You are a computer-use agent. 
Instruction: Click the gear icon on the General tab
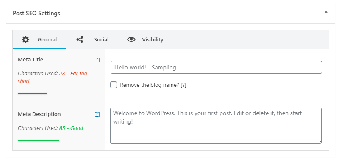coord(25,40)
